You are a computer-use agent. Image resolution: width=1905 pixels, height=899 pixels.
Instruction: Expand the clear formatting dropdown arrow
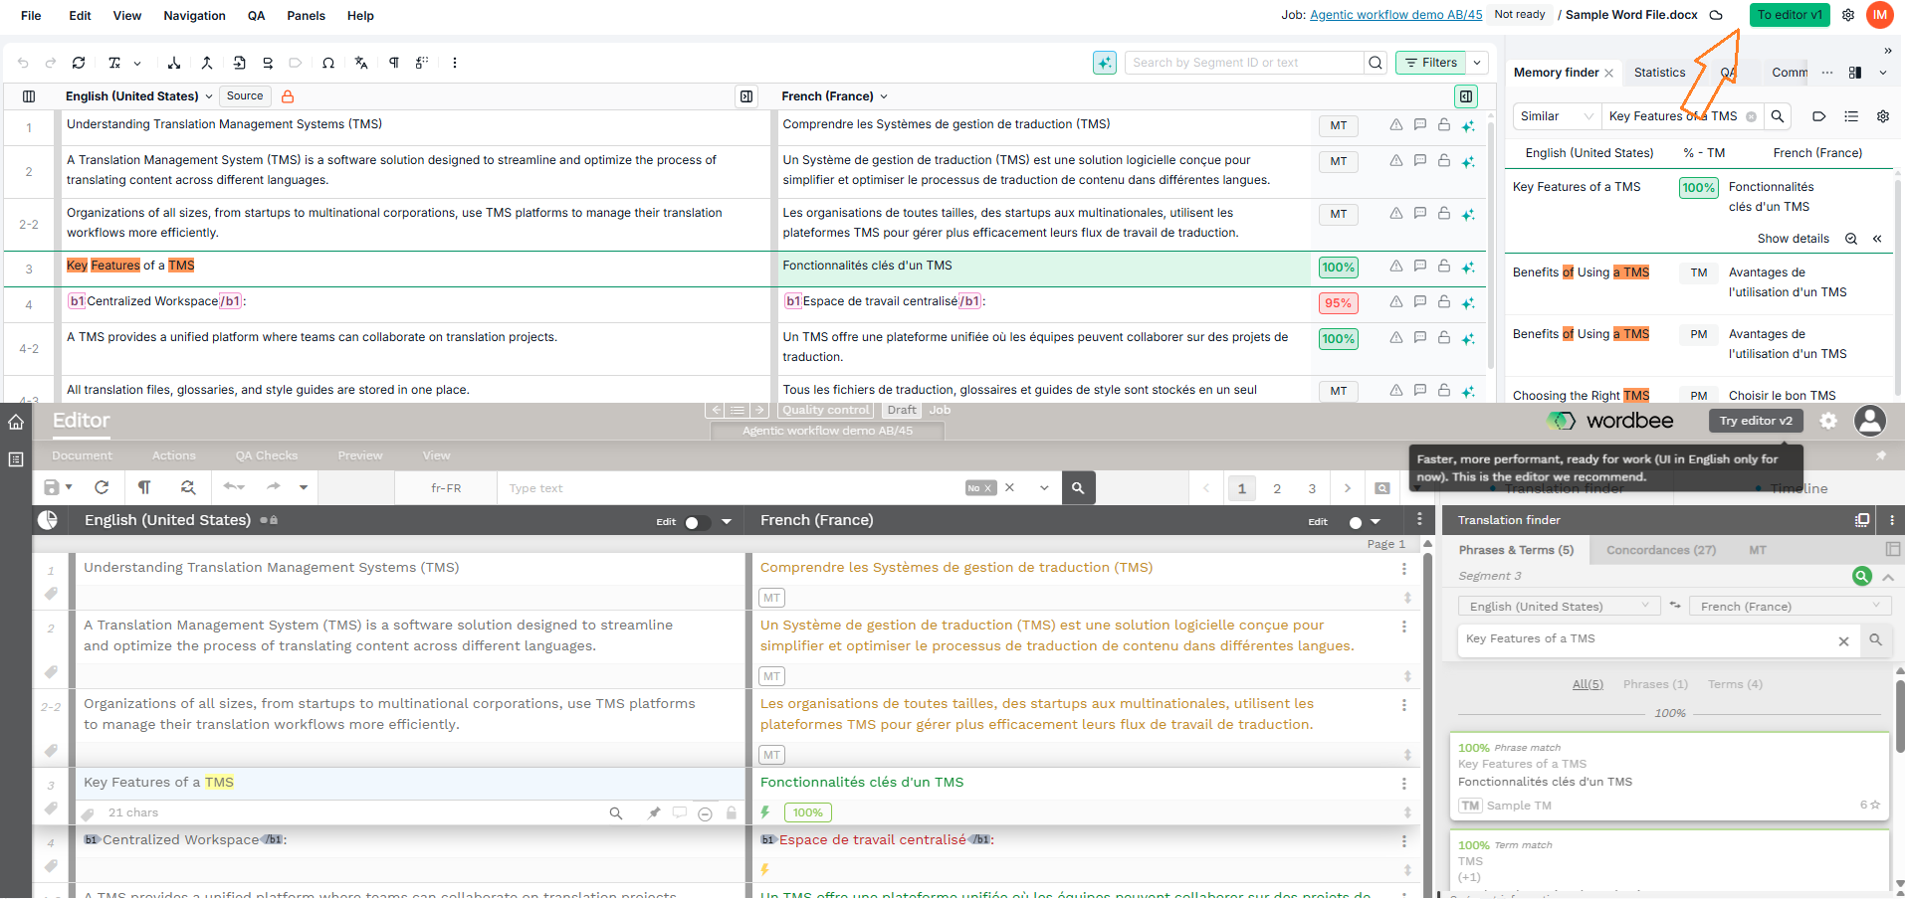[137, 63]
